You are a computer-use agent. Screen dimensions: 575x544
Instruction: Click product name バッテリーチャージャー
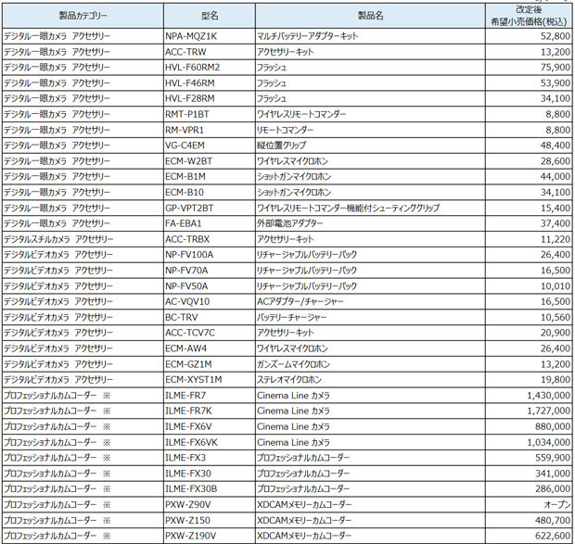coord(291,317)
